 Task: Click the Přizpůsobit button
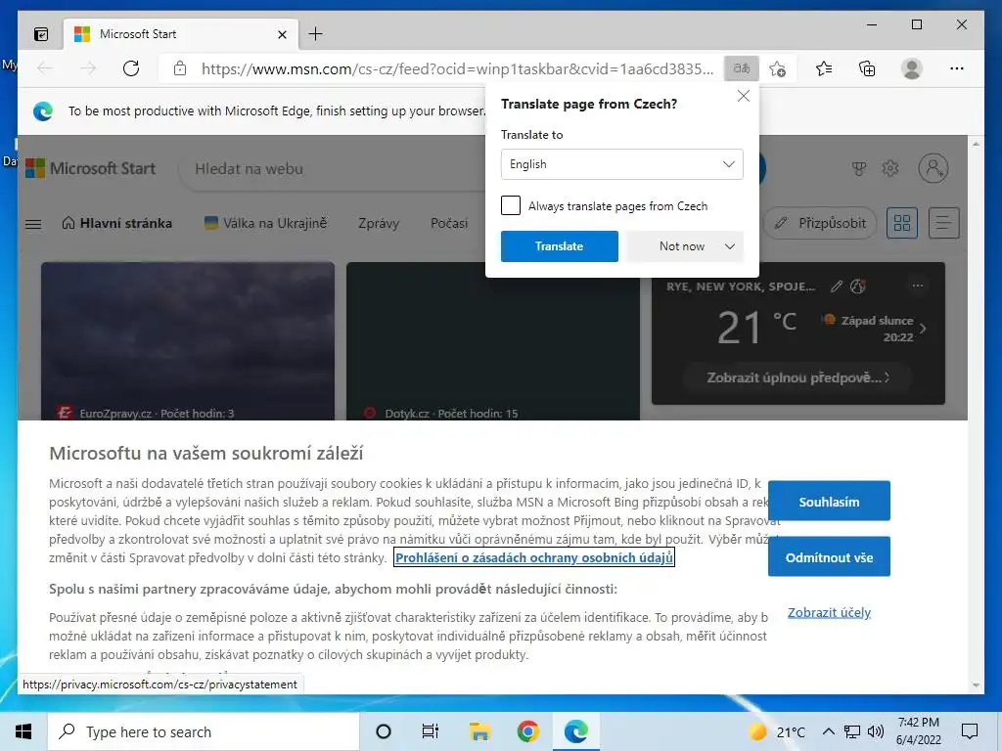(x=820, y=223)
